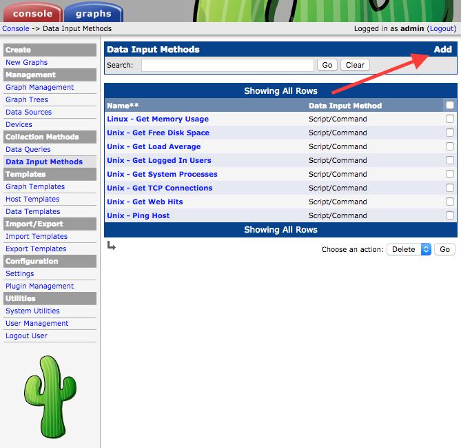The width and height of the screenshot is (461, 448).
Task: Open the console tab
Action: click(32, 13)
